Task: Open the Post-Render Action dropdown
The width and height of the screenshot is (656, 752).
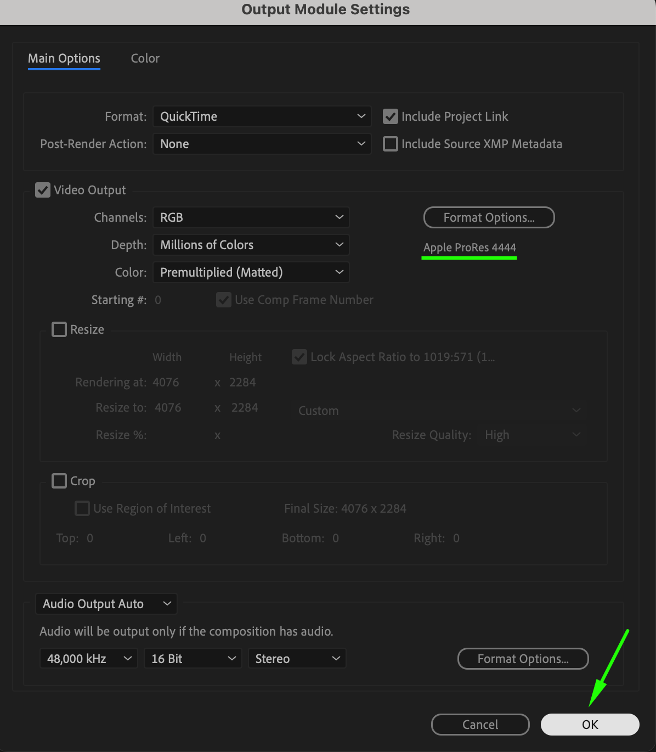Action: tap(262, 144)
